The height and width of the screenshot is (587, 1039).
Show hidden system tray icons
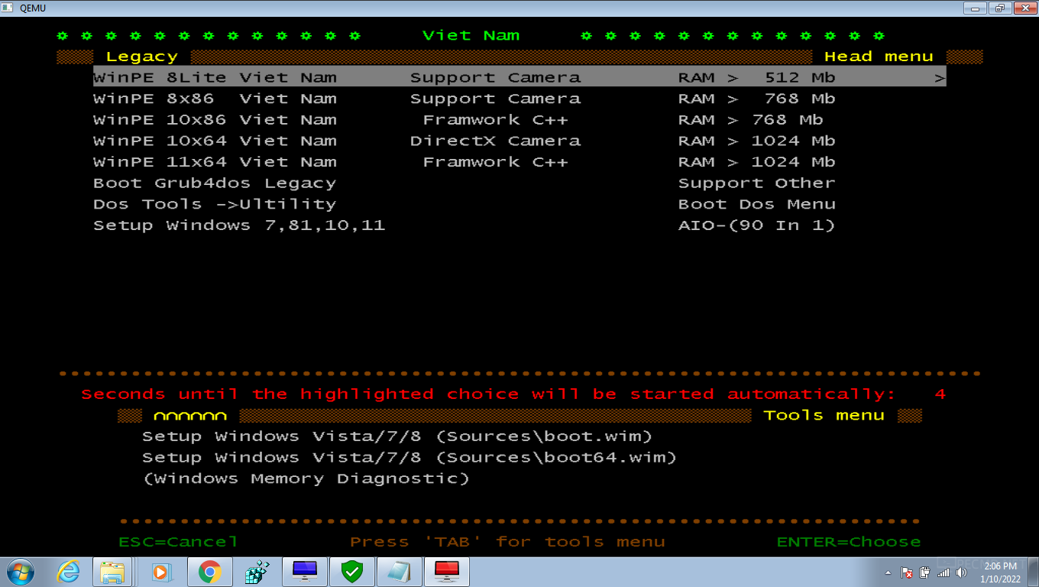click(x=888, y=572)
